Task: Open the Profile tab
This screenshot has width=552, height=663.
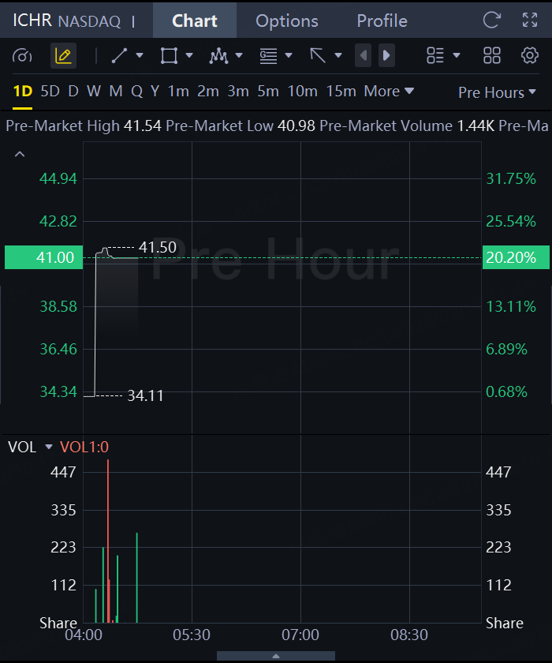Action: click(382, 21)
